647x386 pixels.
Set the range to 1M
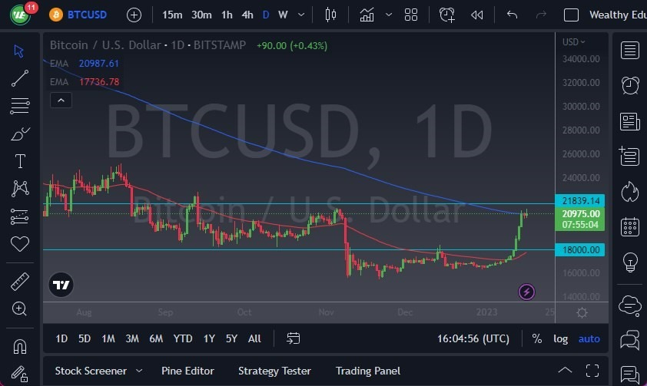108,338
